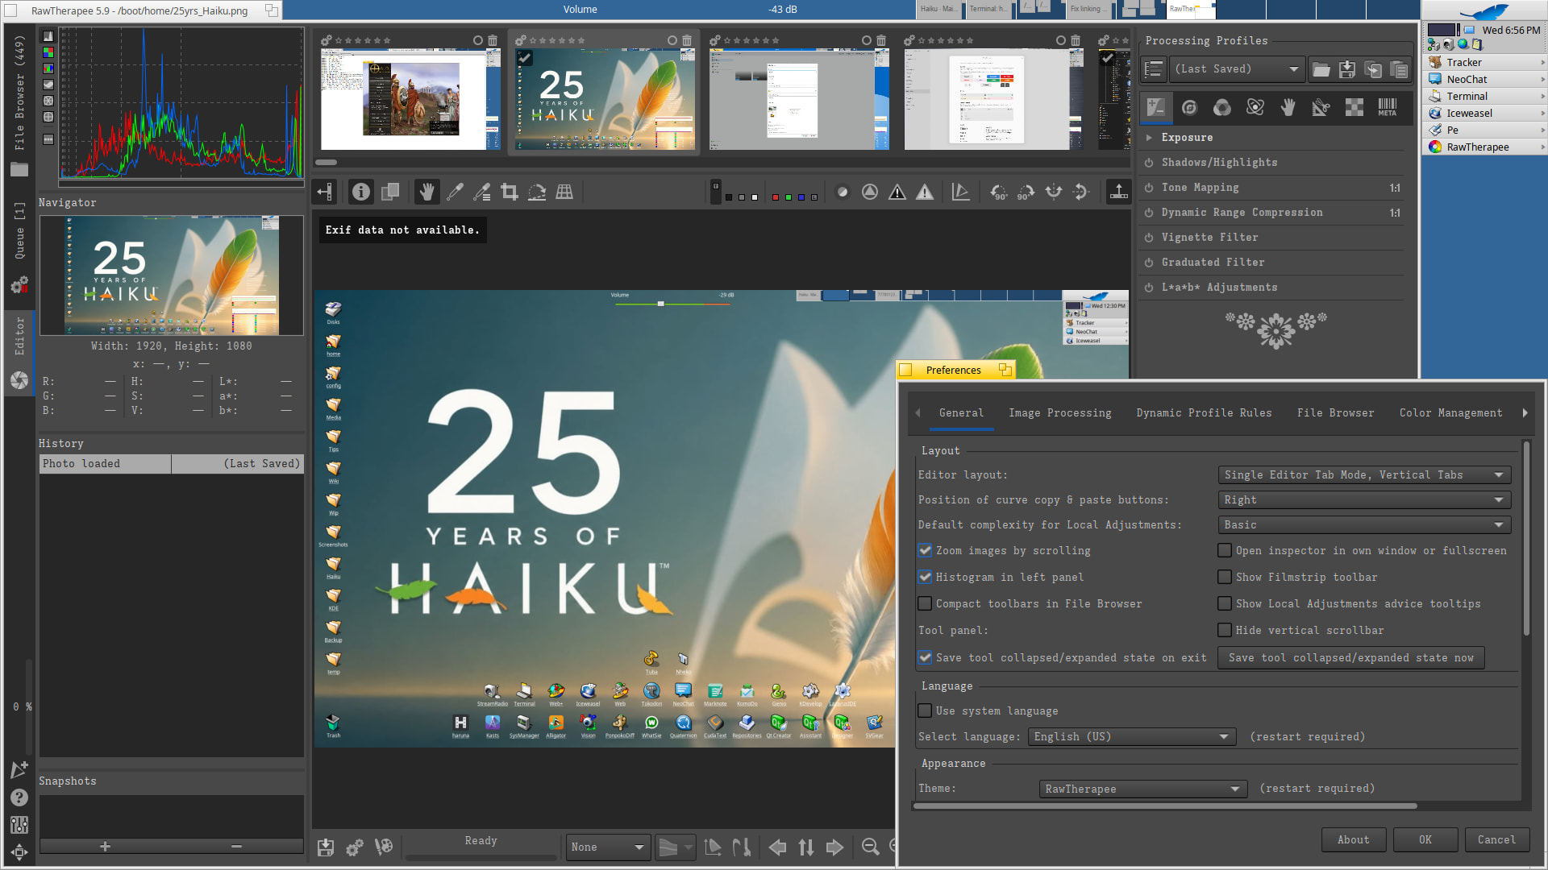The width and height of the screenshot is (1548, 870).
Task: Select the straighten / fine rotation tool
Action: (x=537, y=192)
